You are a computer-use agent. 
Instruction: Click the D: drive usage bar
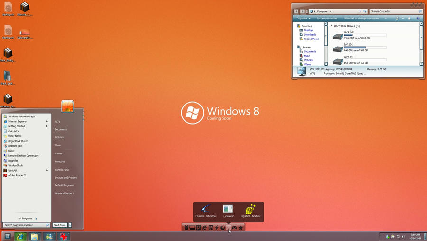pos(365,48)
